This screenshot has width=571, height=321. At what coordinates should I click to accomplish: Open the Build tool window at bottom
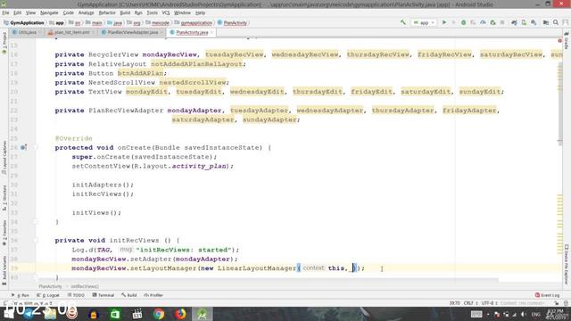pyautogui.click(x=128, y=295)
